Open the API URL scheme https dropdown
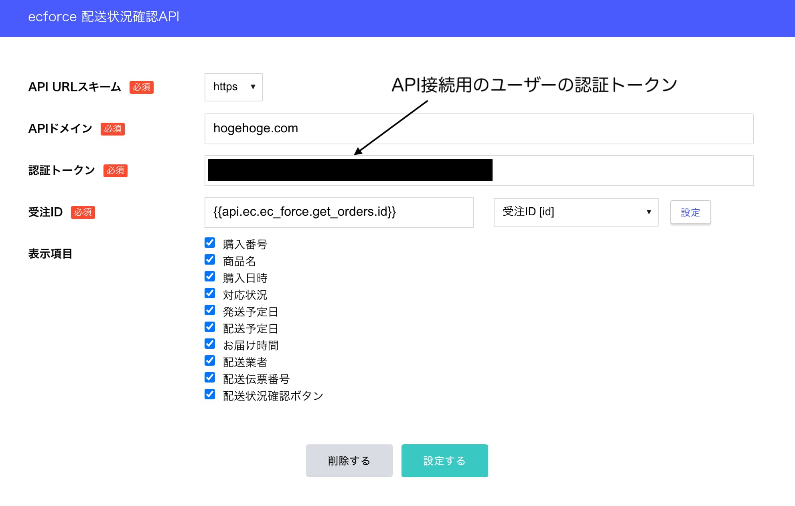The image size is (795, 506). [x=233, y=87]
